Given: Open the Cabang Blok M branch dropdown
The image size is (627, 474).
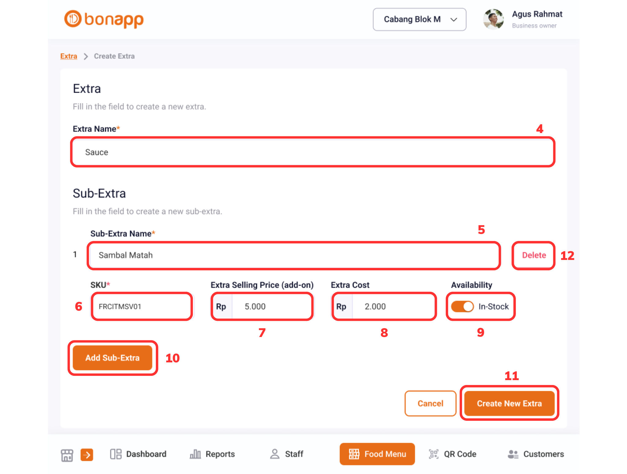Looking at the screenshot, I should (x=419, y=19).
